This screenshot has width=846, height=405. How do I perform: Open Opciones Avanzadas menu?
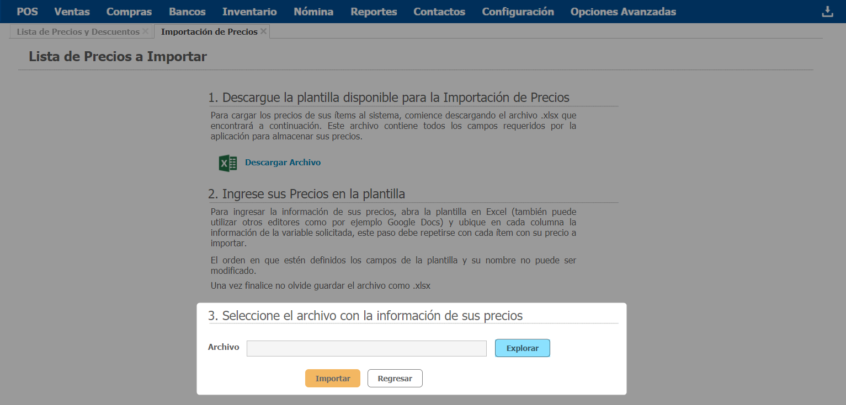[x=623, y=12]
